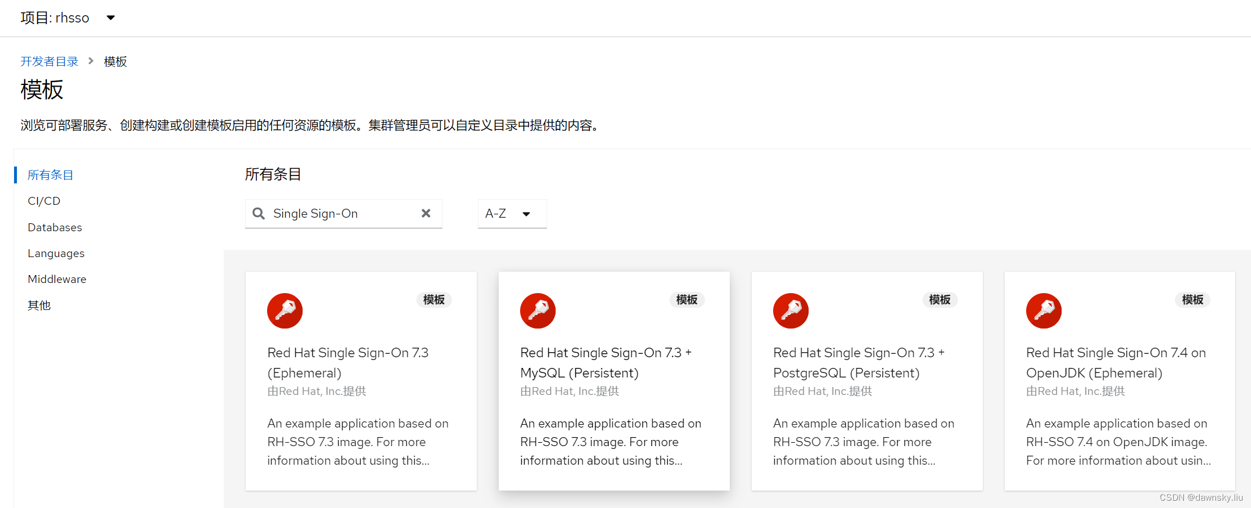Open Single Sign-On 7.3 + PostgreSQL (Persistent) title
The image size is (1251, 508).
coord(859,363)
